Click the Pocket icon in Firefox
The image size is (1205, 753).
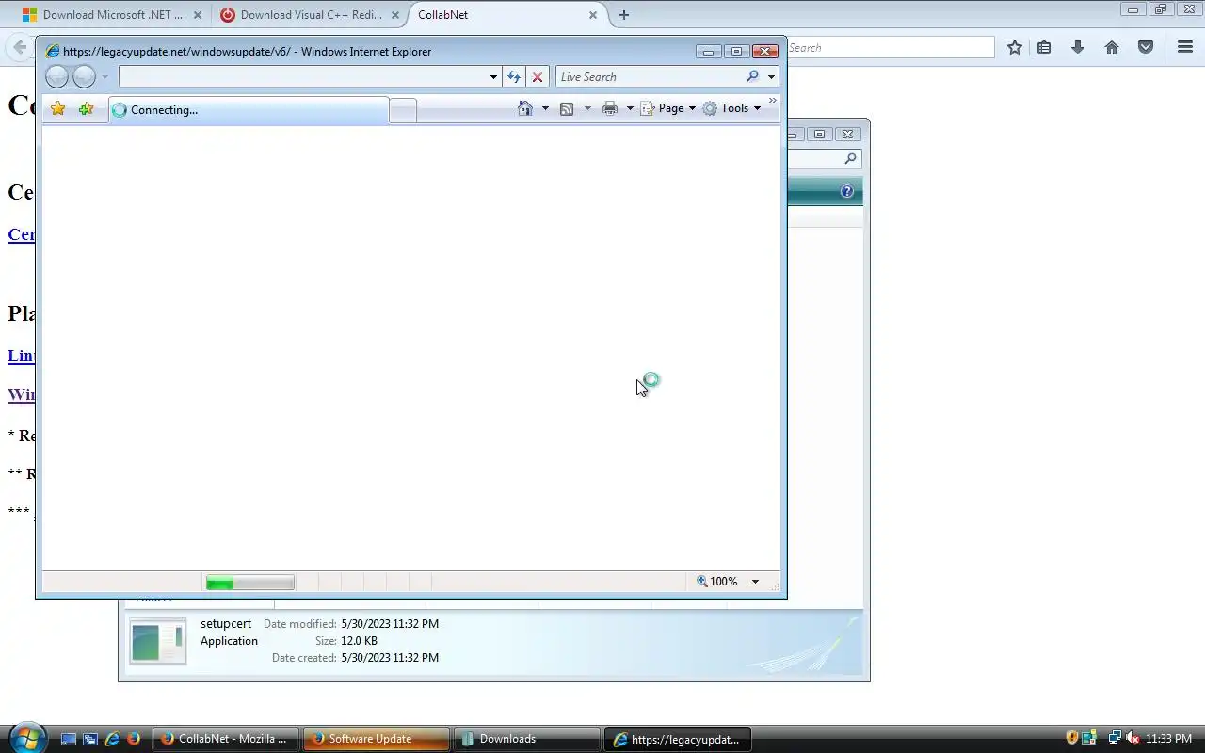1146,47
